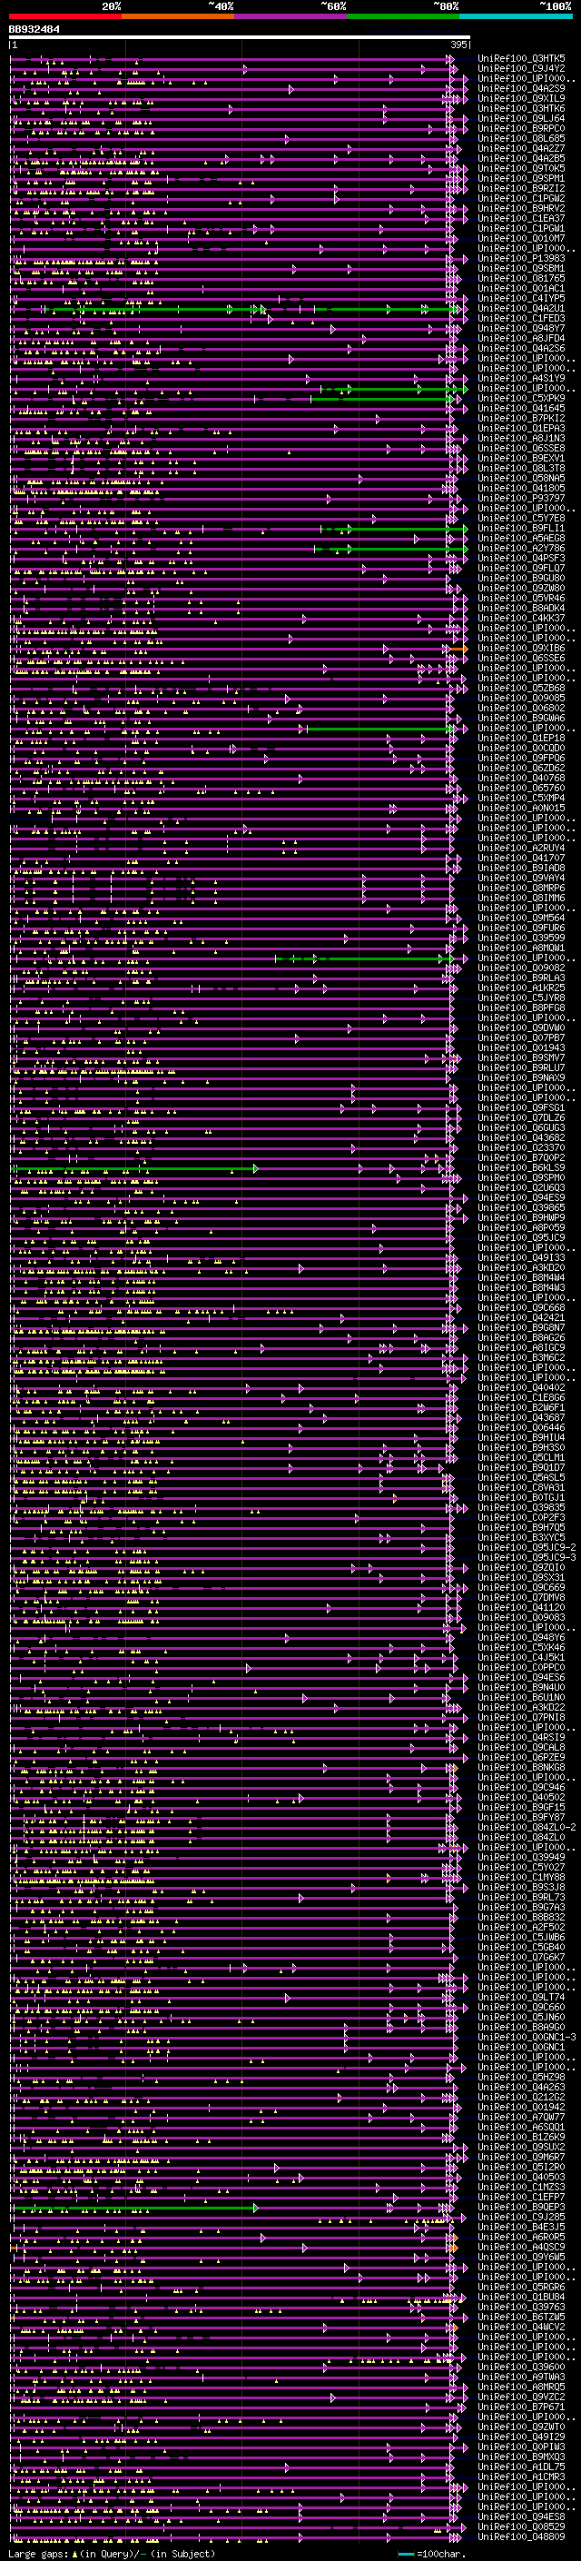The image size is (581, 2561).
Task: Select hit label UniRef100_C1E8G6
Action: [521, 1398]
